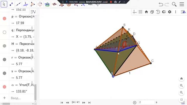This screenshot has height=105, width=187.
Task: Select the Line through two points tool
Action: tap(18, 4)
